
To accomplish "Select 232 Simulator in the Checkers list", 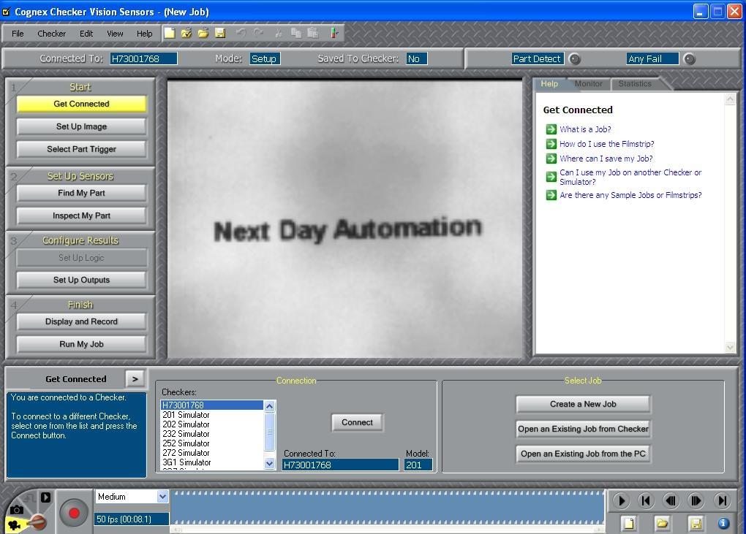I will click(x=186, y=434).
